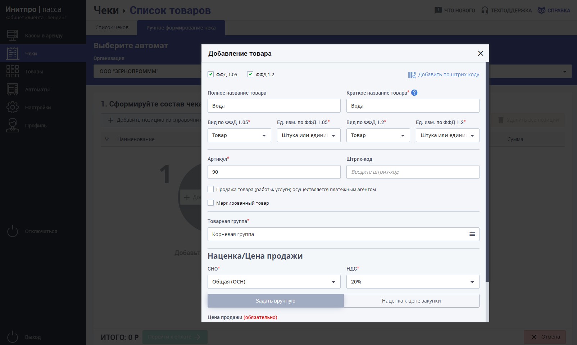Click ЧТО НОВОГО link text
The width and height of the screenshot is (577, 345).
coord(459,10)
